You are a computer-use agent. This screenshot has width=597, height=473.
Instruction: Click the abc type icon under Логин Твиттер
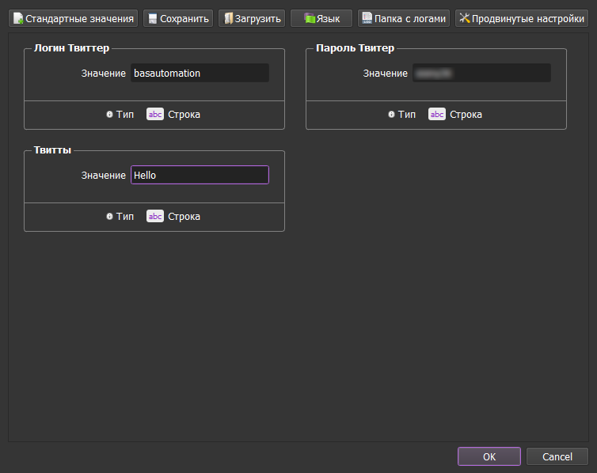[155, 114]
